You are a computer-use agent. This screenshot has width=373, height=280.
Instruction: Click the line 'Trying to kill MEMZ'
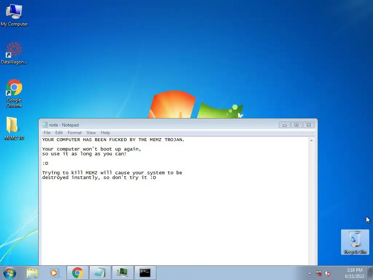(x=112, y=172)
